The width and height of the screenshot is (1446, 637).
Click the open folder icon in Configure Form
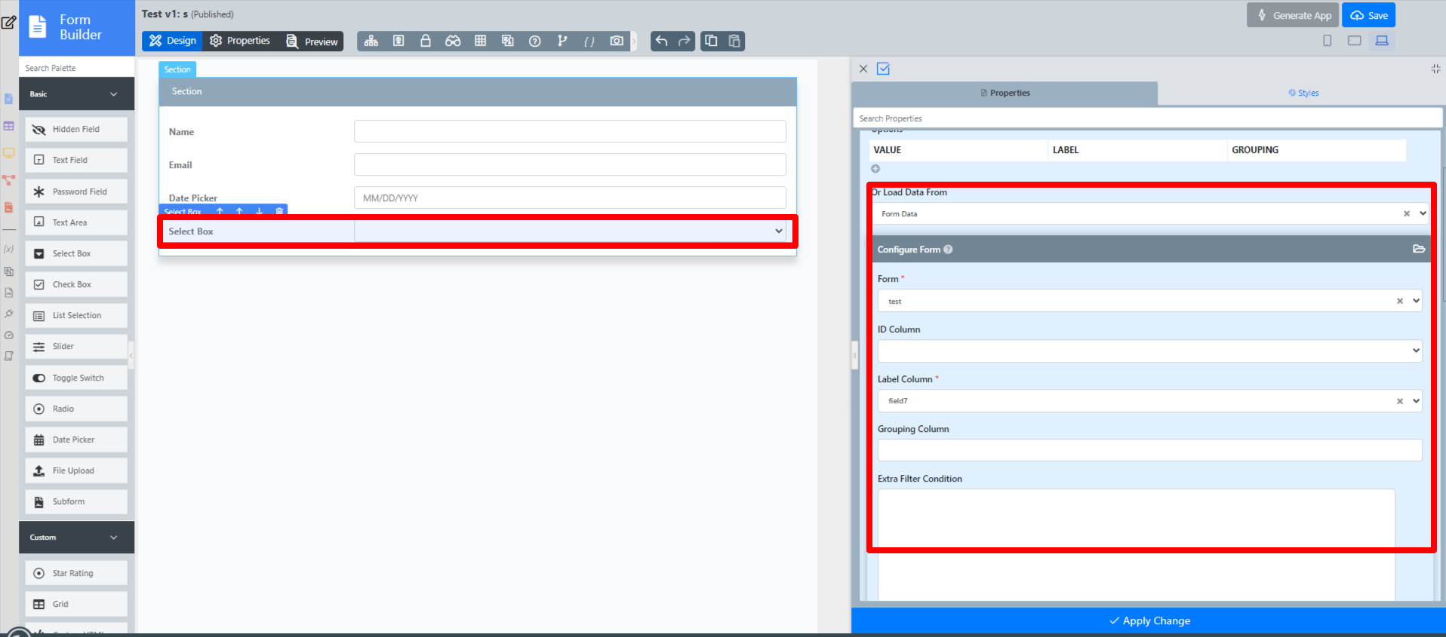1419,249
